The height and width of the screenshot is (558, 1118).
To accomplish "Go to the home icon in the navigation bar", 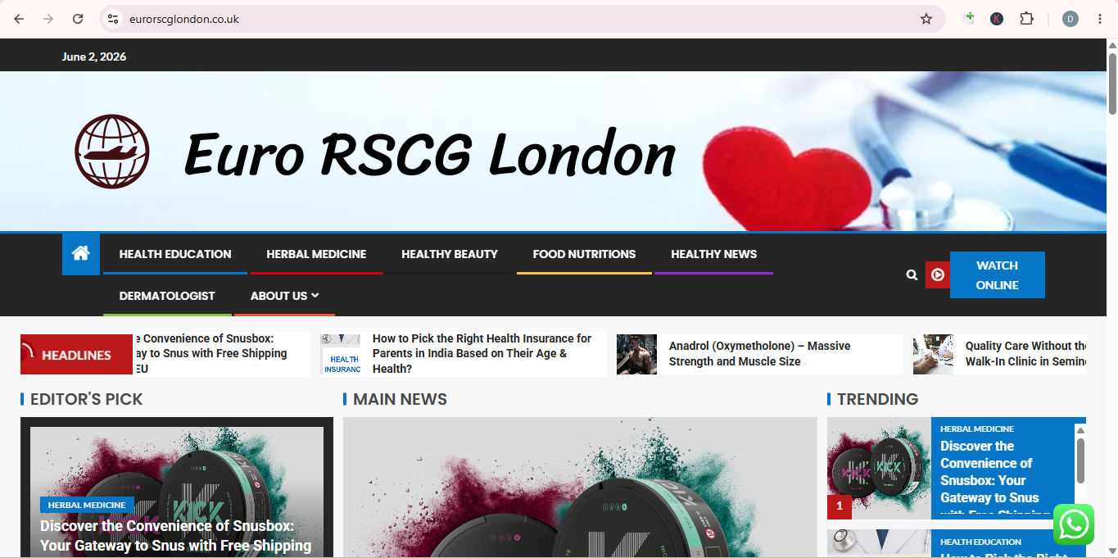I will tap(81, 254).
